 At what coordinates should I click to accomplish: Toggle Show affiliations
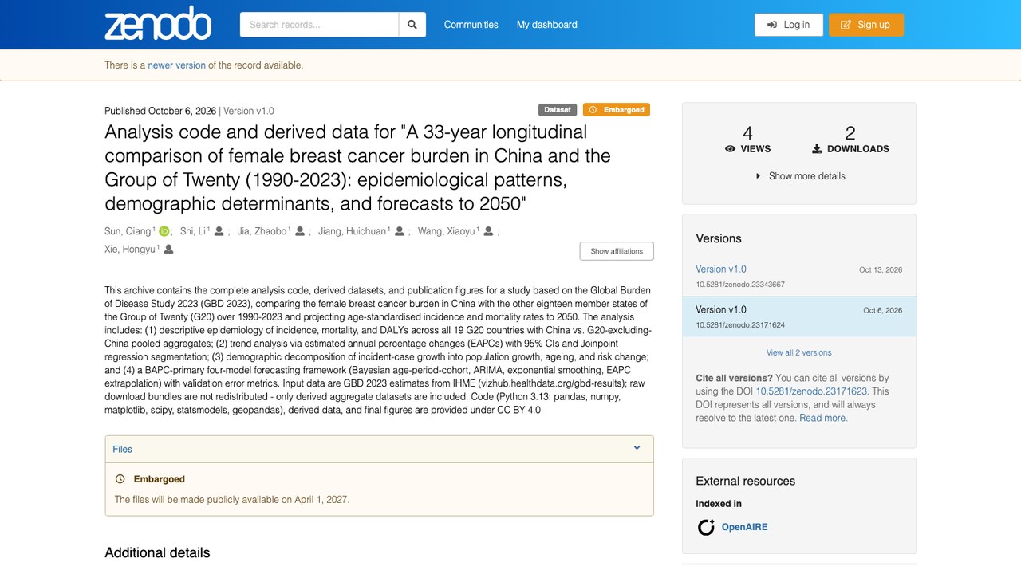tap(617, 251)
